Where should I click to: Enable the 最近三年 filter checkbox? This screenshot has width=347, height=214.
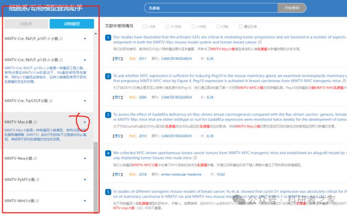click(241, 27)
